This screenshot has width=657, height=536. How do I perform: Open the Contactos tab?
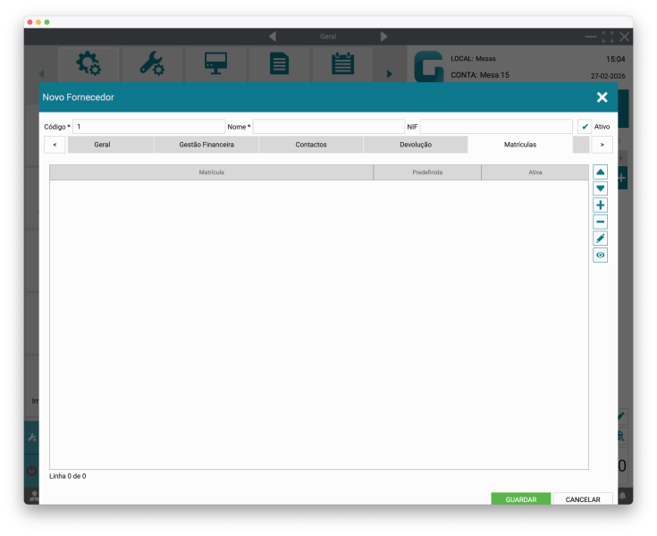point(311,145)
